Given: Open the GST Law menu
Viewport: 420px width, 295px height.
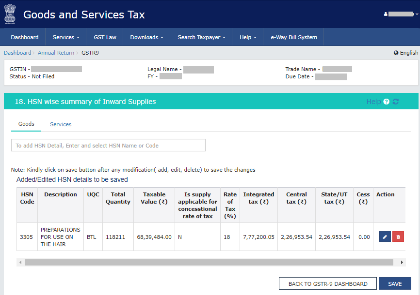Looking at the screenshot, I should click(x=105, y=37).
